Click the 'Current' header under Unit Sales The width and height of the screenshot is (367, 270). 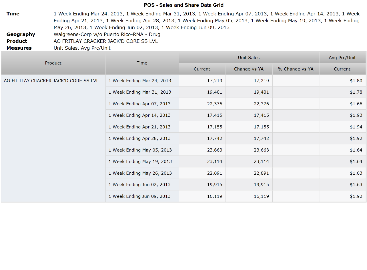(x=202, y=69)
